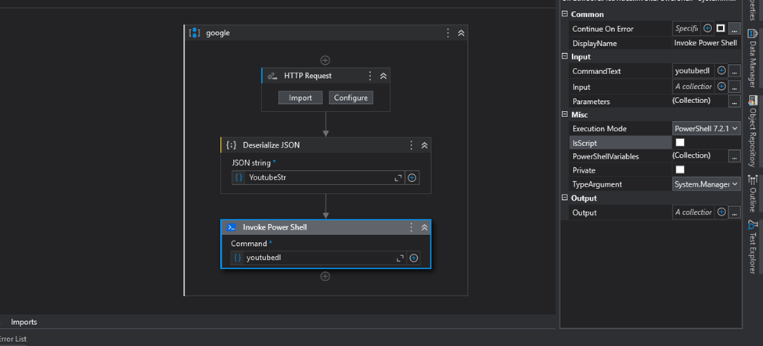This screenshot has height=346, width=763.
Task: Open HTTP Request three-dot options menu
Action: [370, 76]
